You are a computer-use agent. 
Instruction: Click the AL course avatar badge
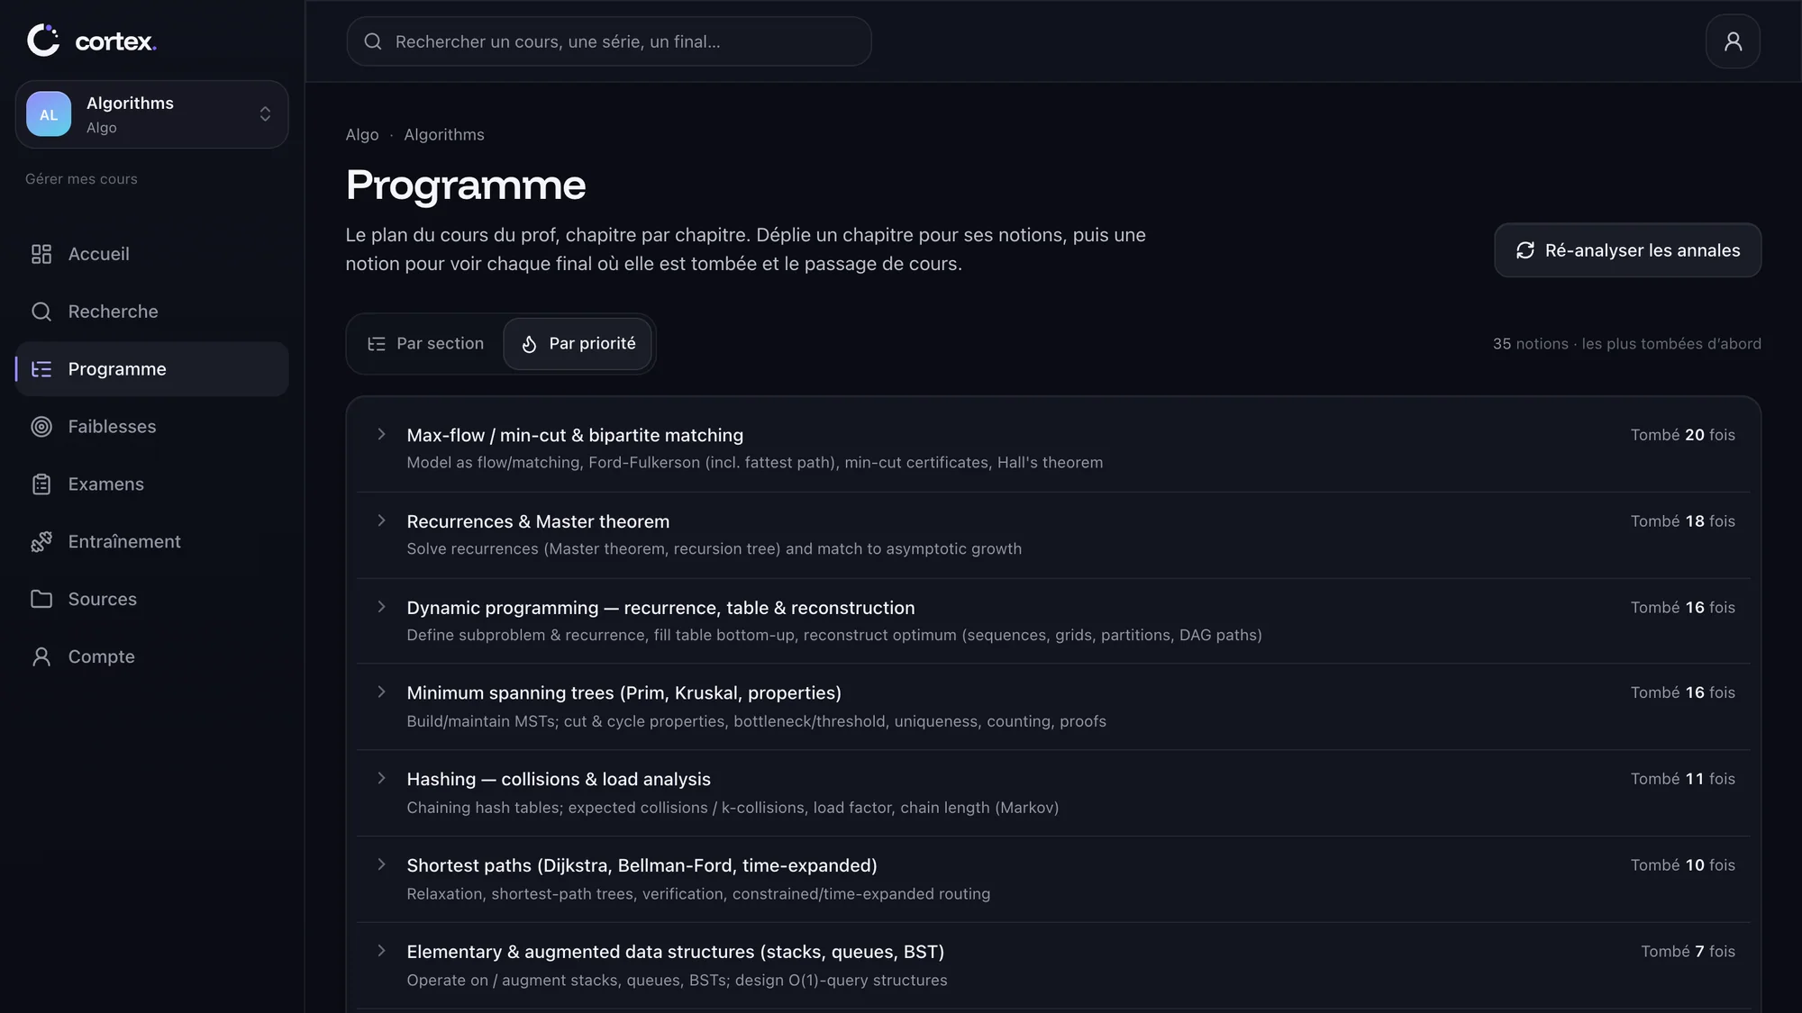pos(49,114)
